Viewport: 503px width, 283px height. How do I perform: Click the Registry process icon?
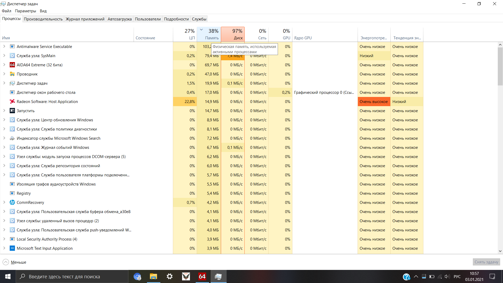point(12,193)
